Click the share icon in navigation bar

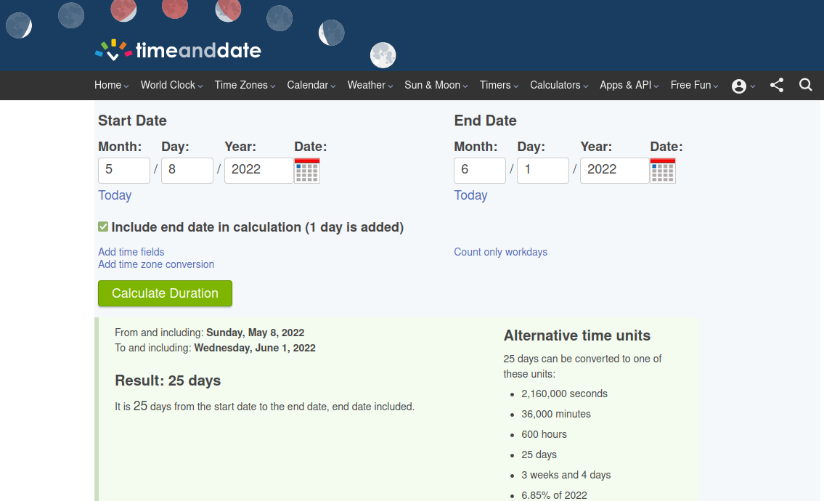(x=777, y=85)
